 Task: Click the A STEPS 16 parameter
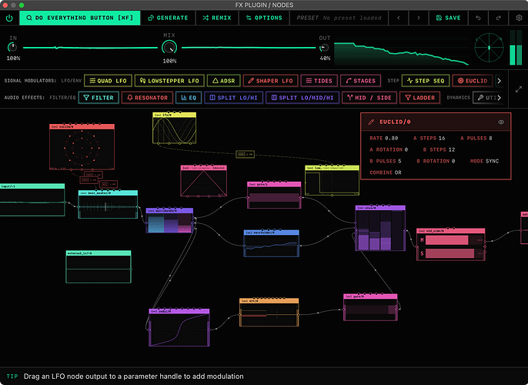point(429,138)
